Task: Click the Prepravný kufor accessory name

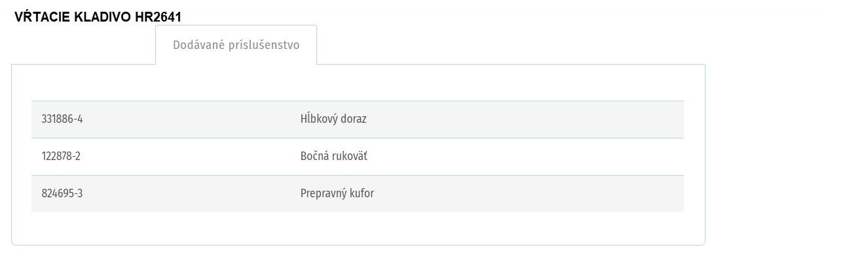Action: click(337, 194)
